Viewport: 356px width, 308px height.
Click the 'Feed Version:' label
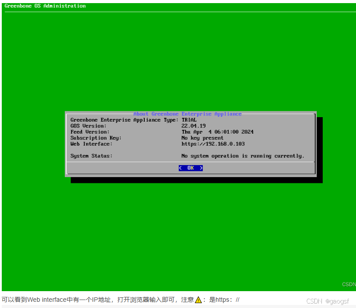90,132
